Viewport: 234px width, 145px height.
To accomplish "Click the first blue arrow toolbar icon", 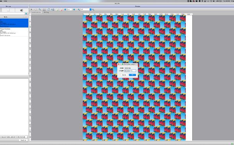I will click(x=65, y=10).
